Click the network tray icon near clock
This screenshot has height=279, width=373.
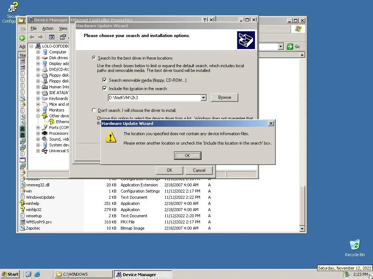347,275
